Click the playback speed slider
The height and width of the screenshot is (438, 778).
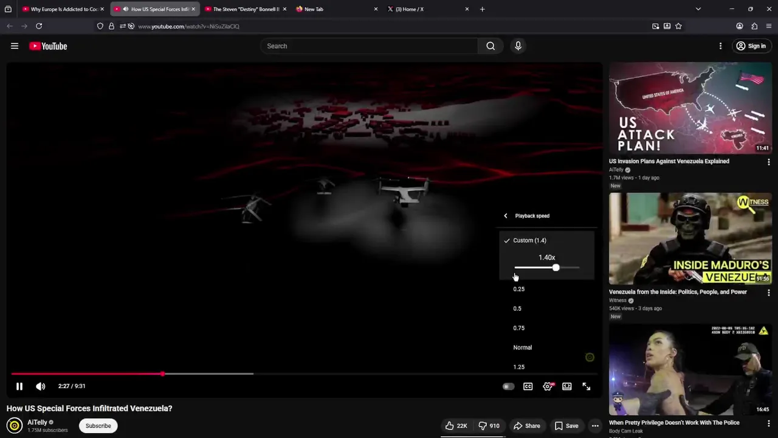click(x=546, y=268)
